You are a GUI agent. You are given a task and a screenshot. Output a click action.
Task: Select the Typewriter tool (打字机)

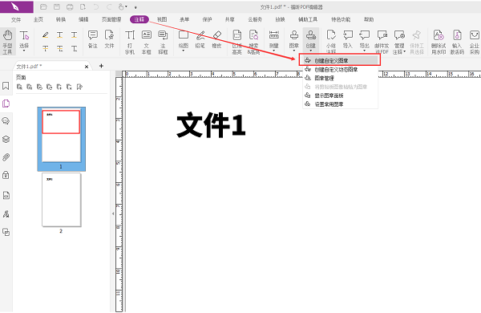[130, 42]
